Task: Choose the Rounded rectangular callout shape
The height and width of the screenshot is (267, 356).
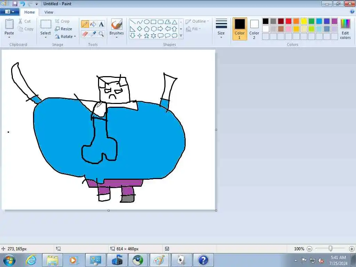Action: click(x=161, y=36)
